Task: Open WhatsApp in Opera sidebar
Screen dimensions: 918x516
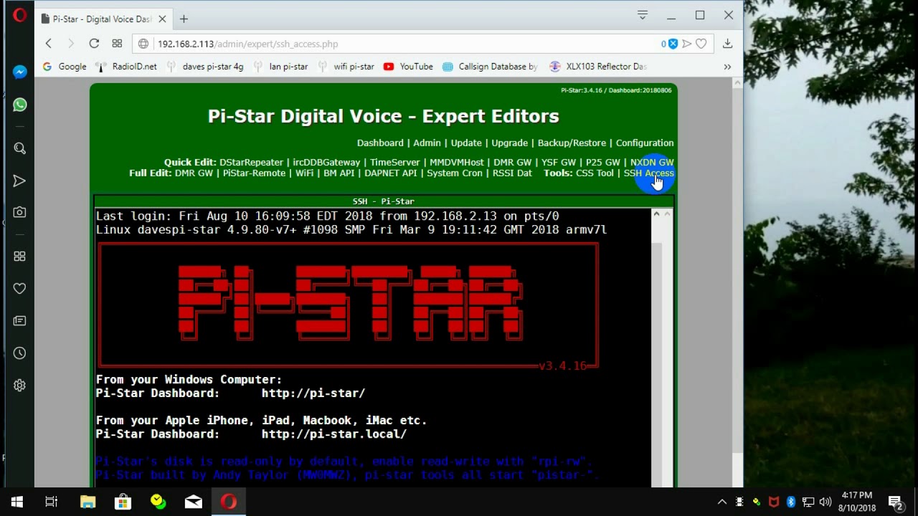Action: click(x=19, y=105)
